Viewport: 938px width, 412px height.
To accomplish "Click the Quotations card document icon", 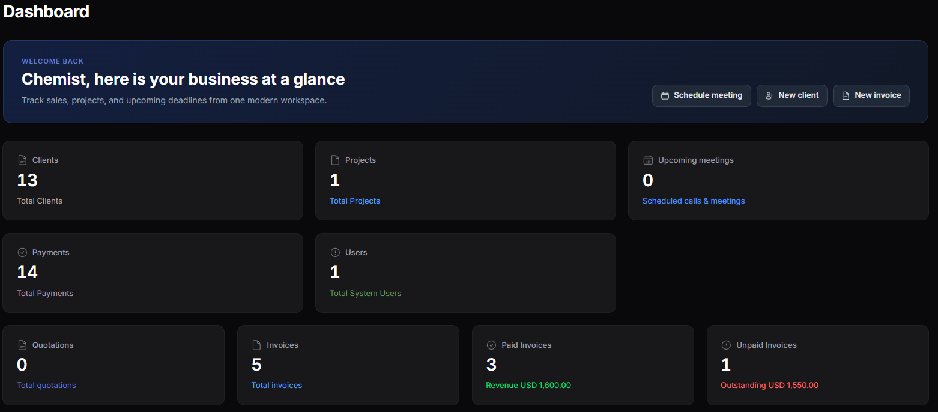I will (22, 345).
